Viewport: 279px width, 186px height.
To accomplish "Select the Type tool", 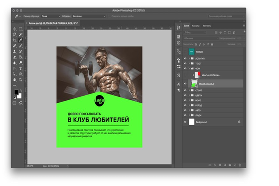I will coord(20,68).
